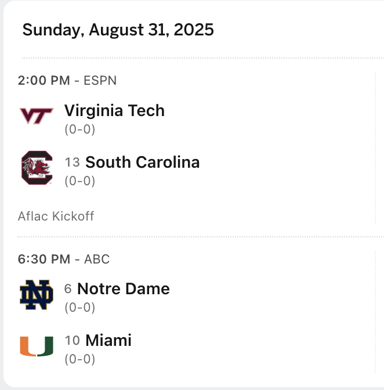Viewport: 384px width, 390px height.
Task: Open the Virginia Tech team link
Action: point(114,110)
